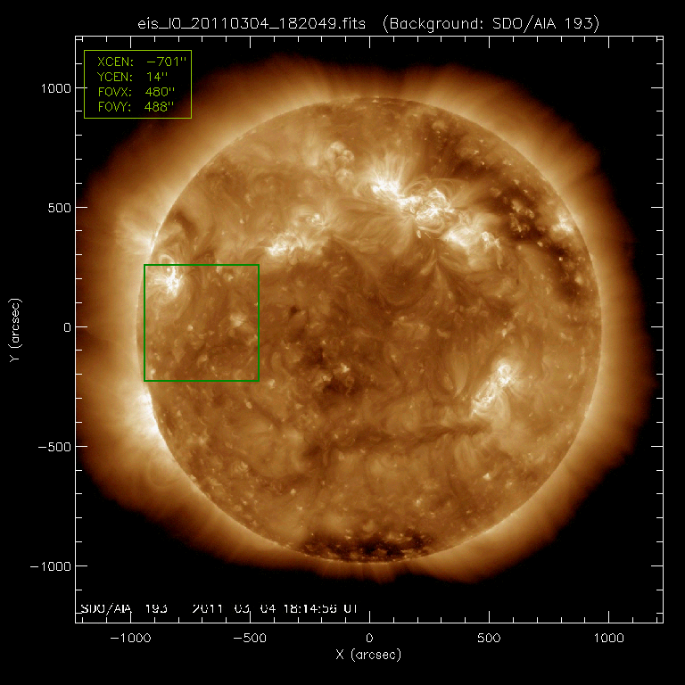The height and width of the screenshot is (685, 685).
Task: Click the -1000 tick label on X axis
Action: [x=130, y=638]
